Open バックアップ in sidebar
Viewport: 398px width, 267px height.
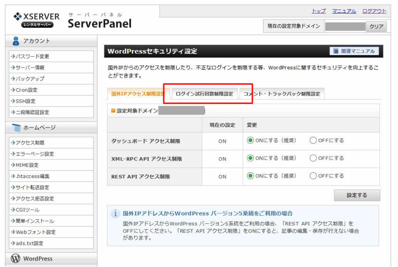51,79
